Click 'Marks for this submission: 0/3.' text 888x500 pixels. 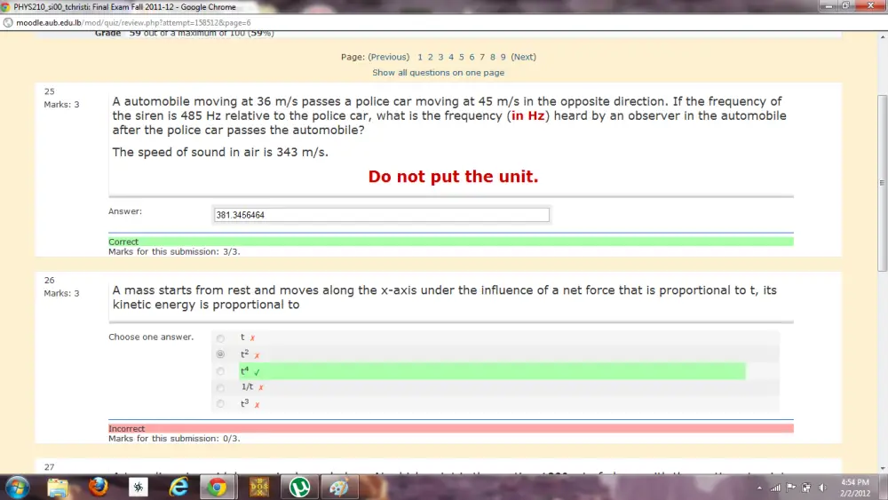174,439
